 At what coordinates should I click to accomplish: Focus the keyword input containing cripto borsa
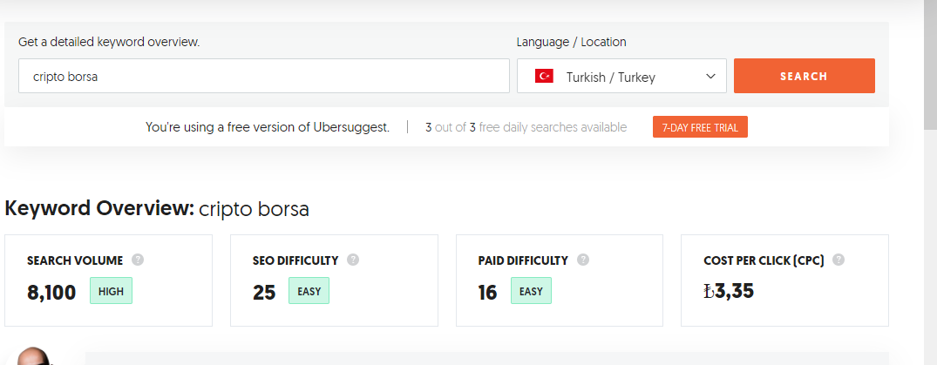point(263,76)
